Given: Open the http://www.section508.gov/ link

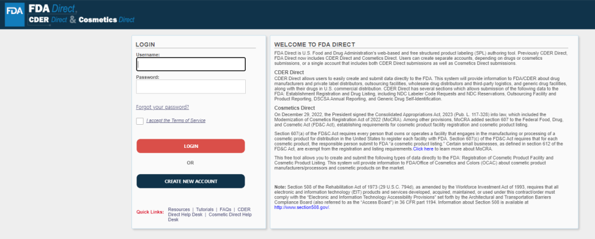Looking at the screenshot, I should [x=302, y=208].
